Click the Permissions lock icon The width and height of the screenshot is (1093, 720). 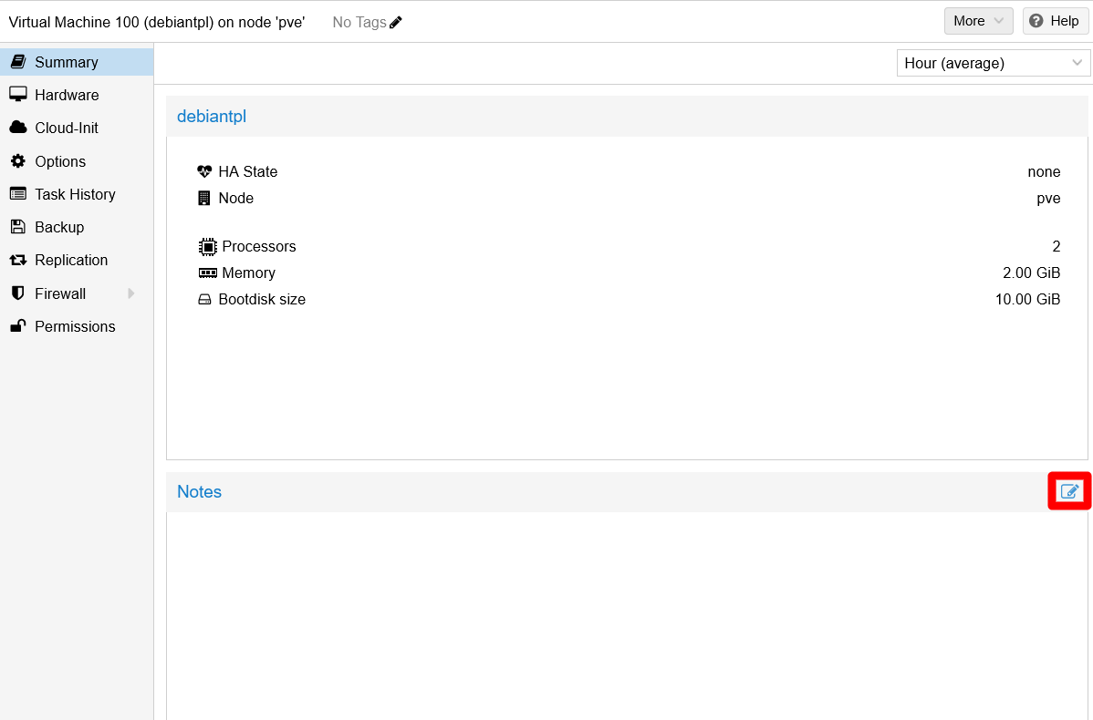pyautogui.click(x=17, y=325)
